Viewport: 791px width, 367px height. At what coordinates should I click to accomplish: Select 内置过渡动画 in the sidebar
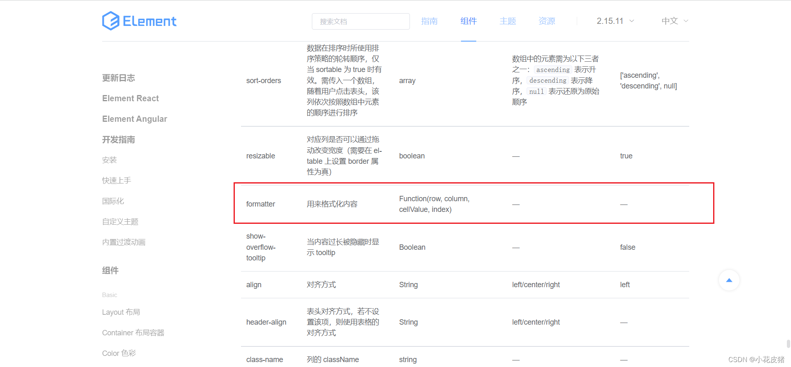[124, 242]
